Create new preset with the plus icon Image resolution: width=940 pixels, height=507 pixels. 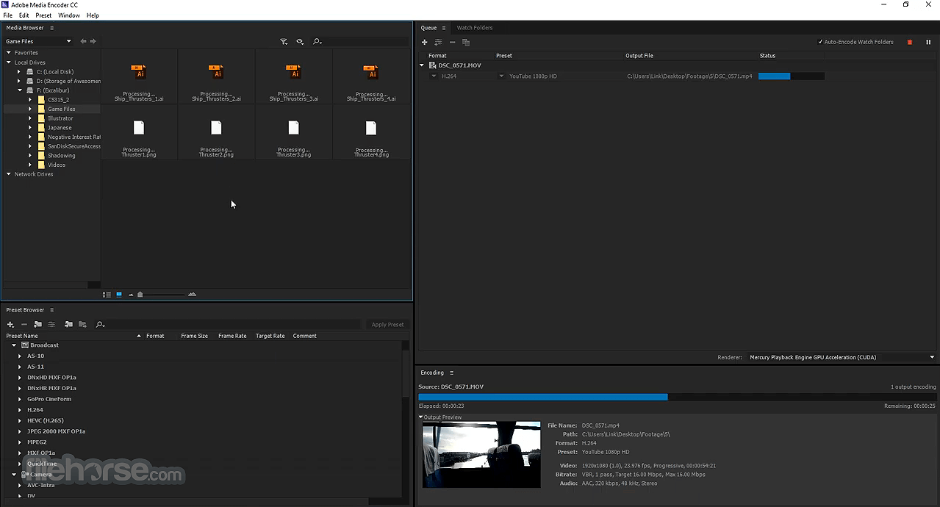[10, 325]
